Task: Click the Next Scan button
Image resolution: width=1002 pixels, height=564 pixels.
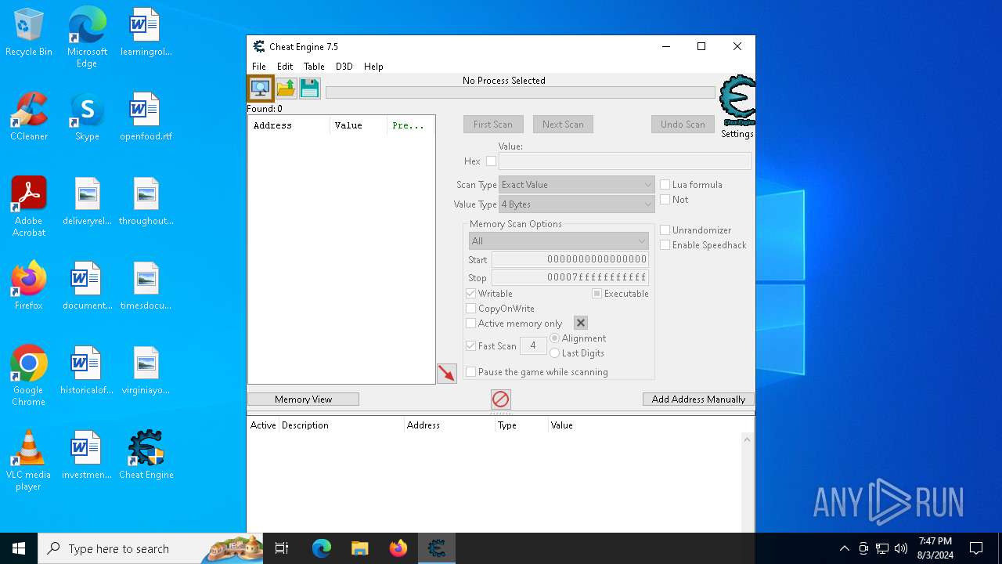Action: [563, 125]
